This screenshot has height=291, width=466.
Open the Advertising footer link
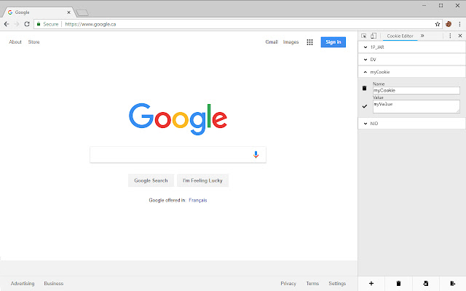click(23, 284)
